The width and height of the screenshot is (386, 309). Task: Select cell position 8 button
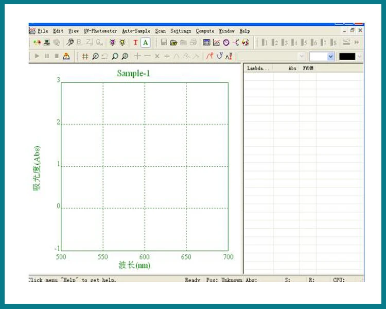point(334,42)
